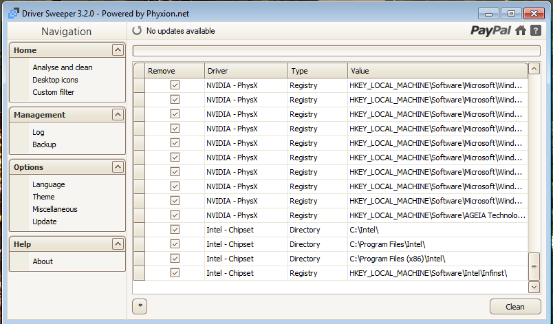Click the row header of C:\Intel\ row

(x=140, y=230)
